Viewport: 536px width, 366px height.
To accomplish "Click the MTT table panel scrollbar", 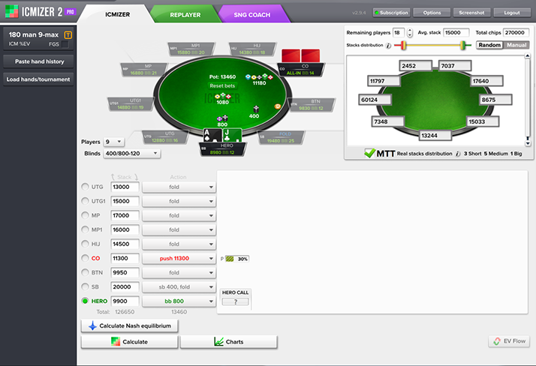I will coord(528,100).
